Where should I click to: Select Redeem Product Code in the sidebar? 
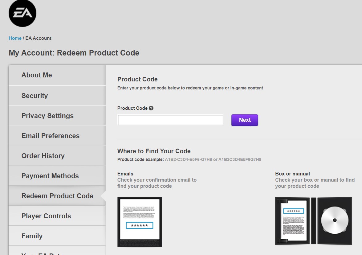[x=57, y=196]
